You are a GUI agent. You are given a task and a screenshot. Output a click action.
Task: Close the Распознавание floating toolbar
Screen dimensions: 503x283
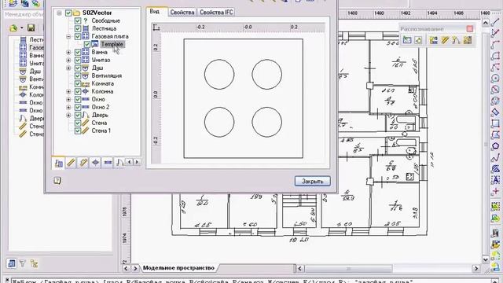pyautogui.click(x=470, y=29)
